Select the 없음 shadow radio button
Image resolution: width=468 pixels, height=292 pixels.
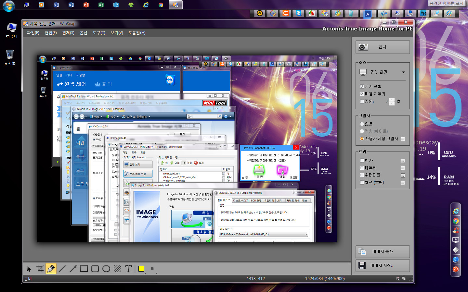click(x=362, y=124)
